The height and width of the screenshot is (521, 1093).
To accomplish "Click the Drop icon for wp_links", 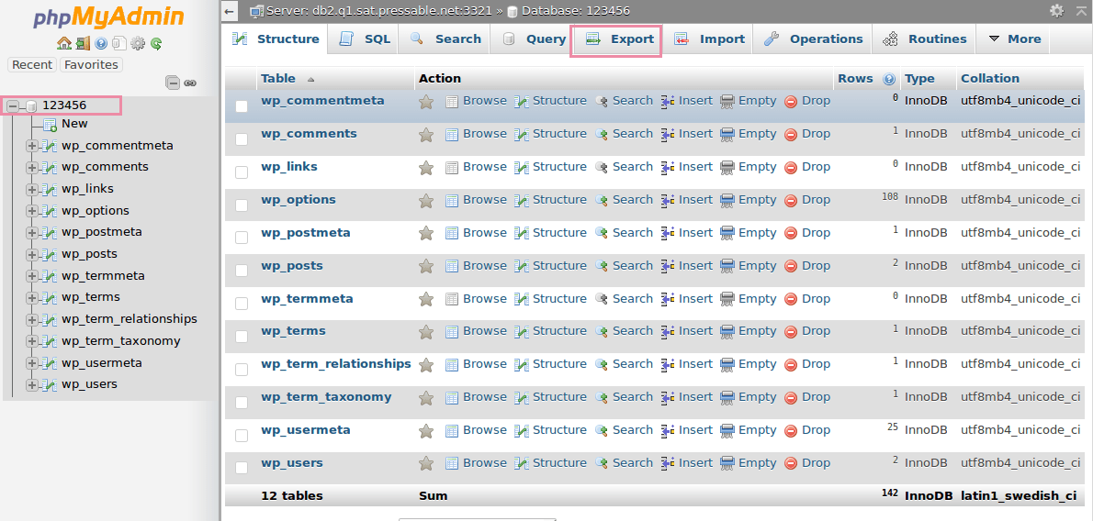I will coord(791,168).
